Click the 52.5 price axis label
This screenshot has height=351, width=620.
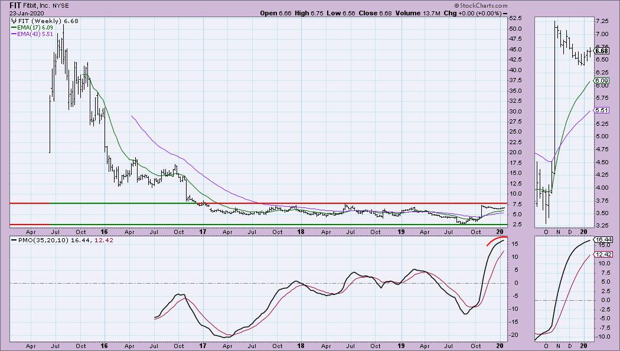click(515, 18)
